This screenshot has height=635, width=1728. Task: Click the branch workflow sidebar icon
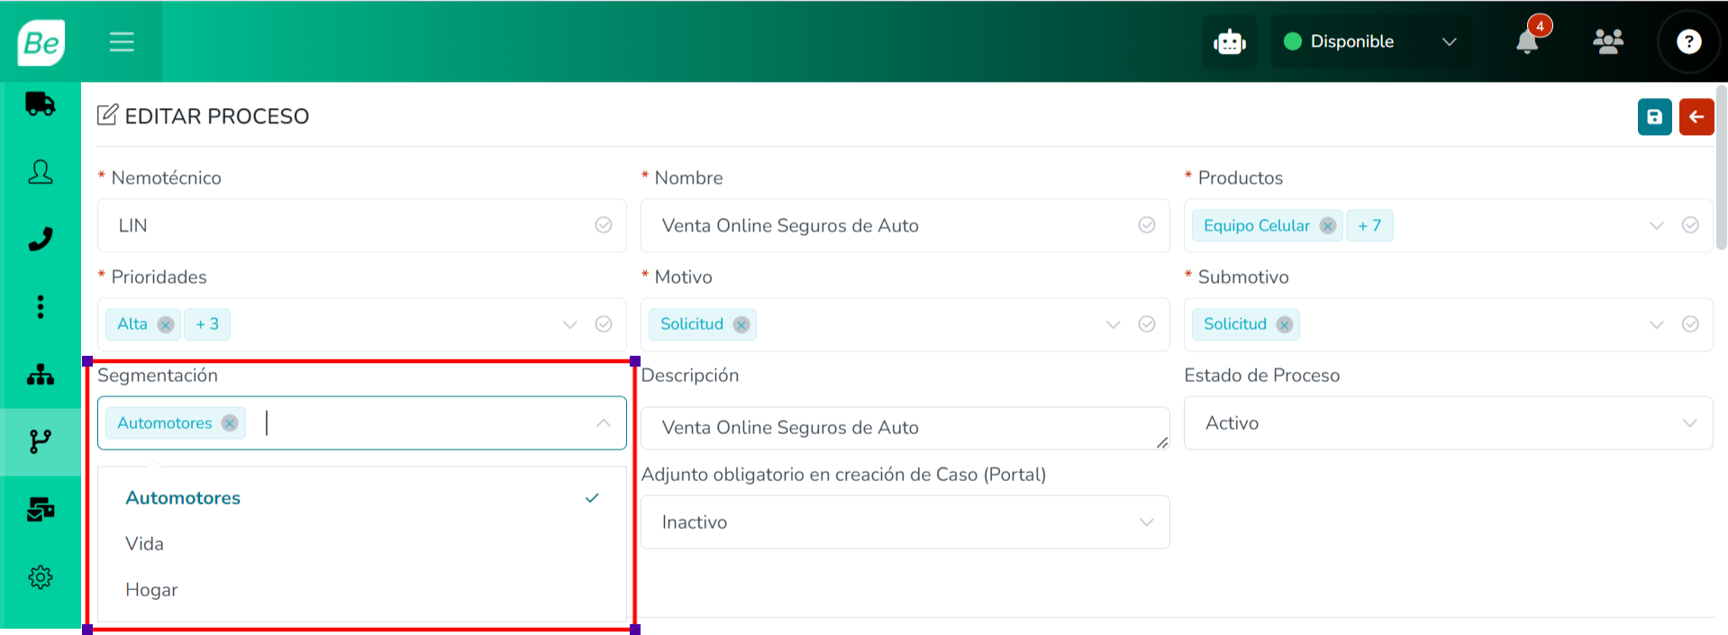[x=41, y=441]
